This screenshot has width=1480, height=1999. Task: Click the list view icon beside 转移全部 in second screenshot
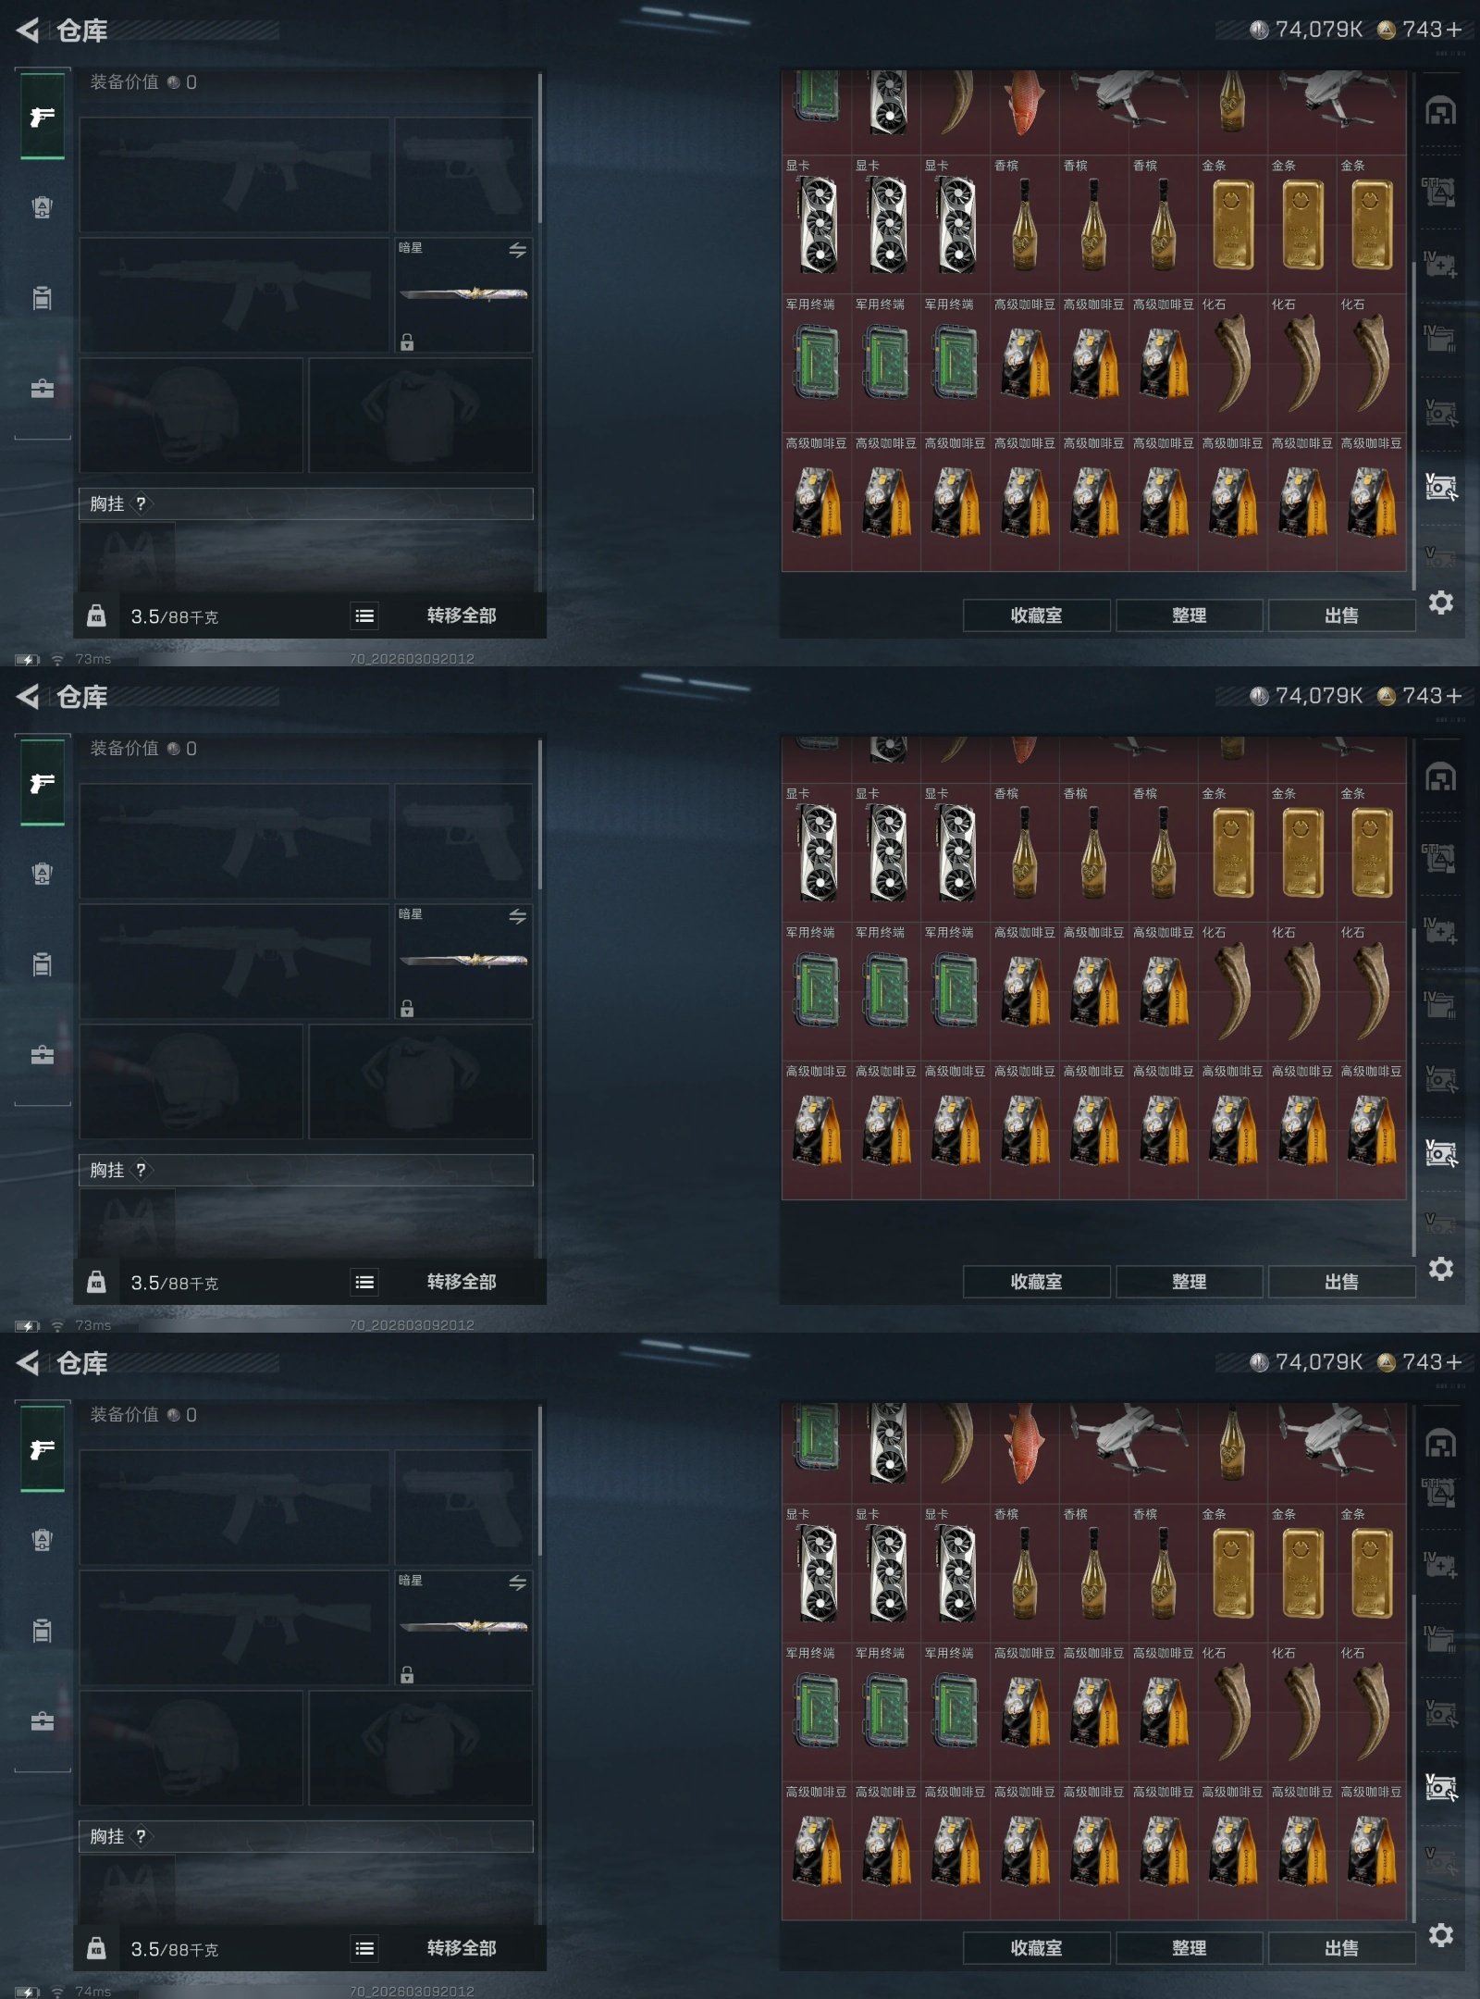(364, 1282)
